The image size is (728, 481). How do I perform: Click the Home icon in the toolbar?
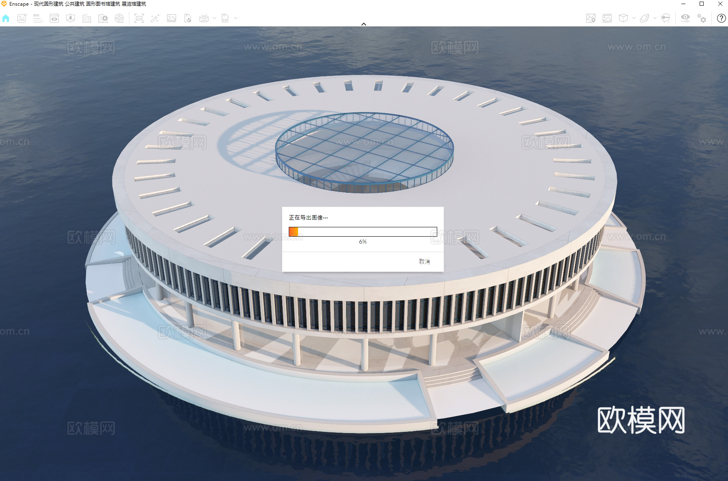(x=6, y=18)
